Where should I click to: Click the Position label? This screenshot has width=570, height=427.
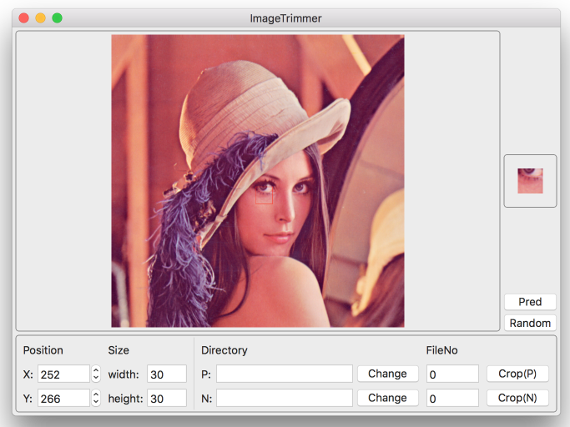coord(43,350)
